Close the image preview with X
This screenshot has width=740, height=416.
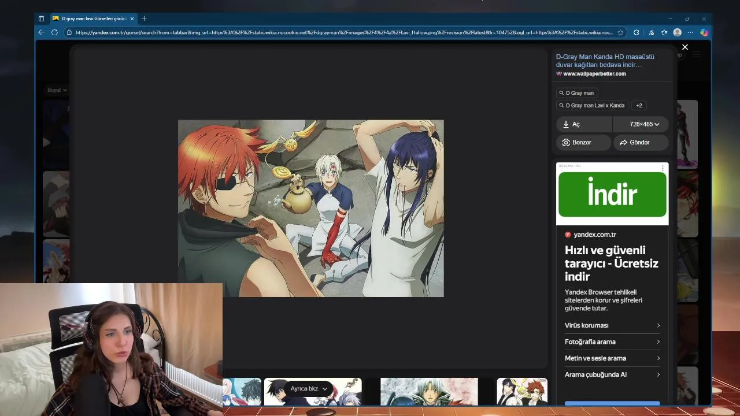tap(685, 47)
